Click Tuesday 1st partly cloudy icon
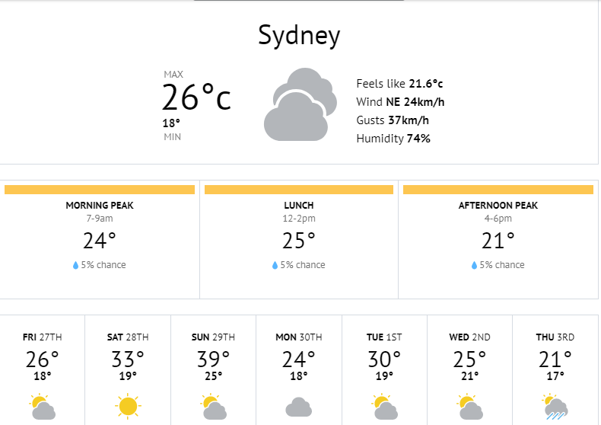601x425 pixels. (x=384, y=407)
